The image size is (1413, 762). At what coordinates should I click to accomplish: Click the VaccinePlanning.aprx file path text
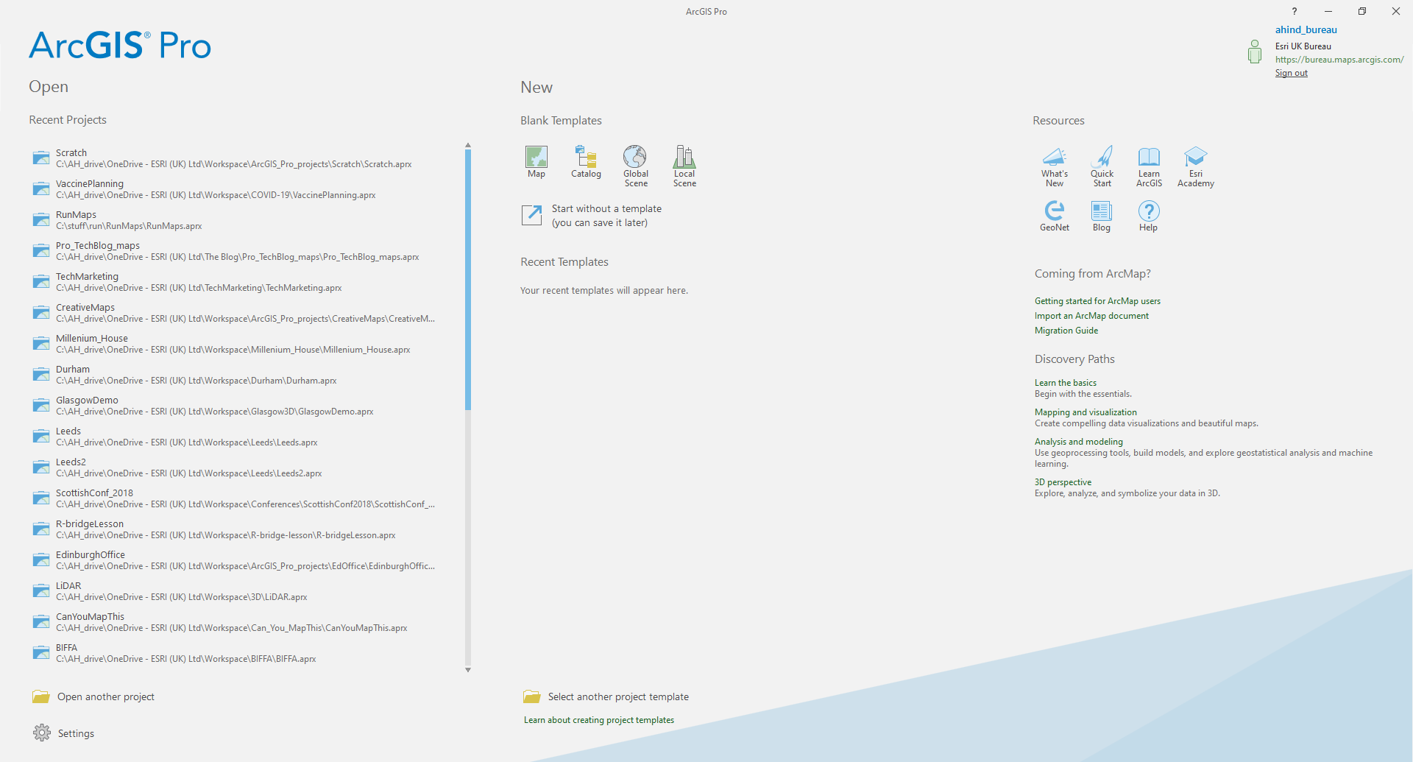coord(216,195)
